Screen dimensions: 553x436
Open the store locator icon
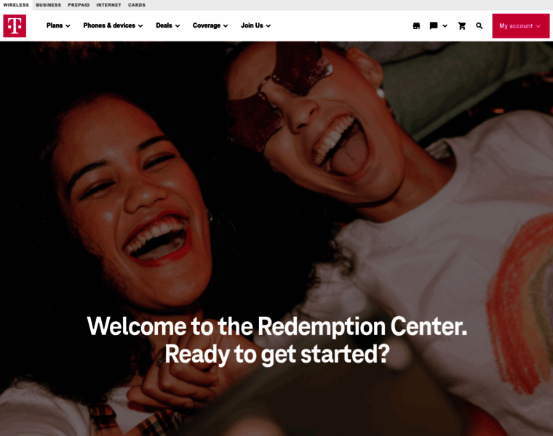pos(416,25)
